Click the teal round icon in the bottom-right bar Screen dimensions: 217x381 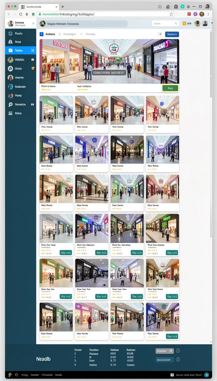click(207, 374)
